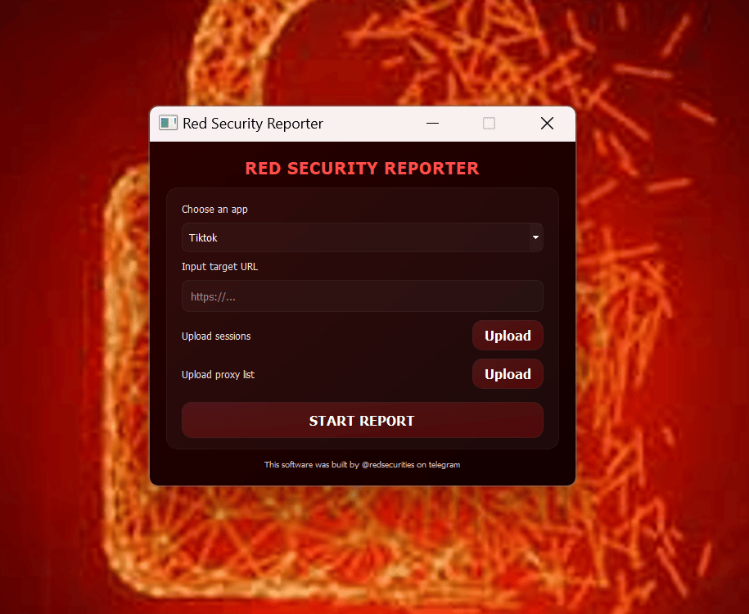
Task: Click the @redsecurities telegram handle in footer
Action: [x=388, y=464]
